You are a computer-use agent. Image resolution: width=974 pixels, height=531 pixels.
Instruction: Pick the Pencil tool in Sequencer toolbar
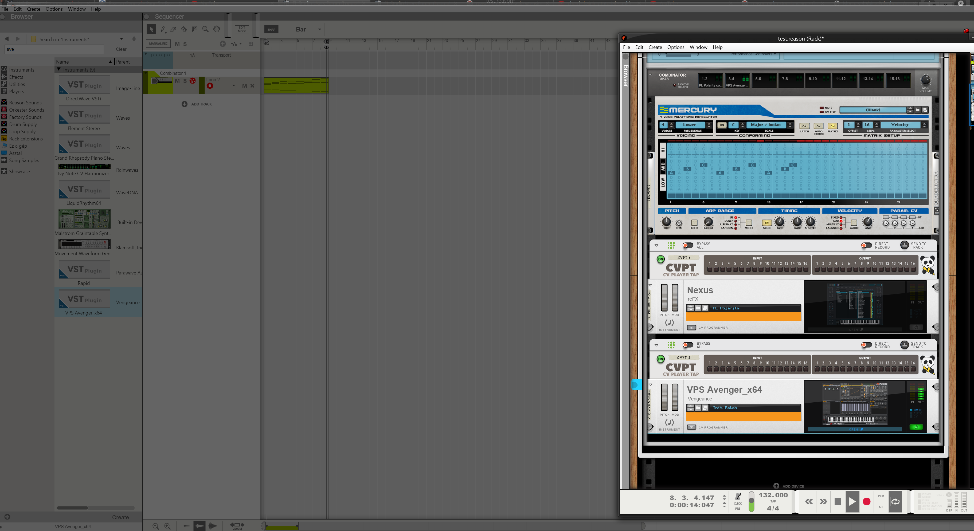pyautogui.click(x=163, y=29)
